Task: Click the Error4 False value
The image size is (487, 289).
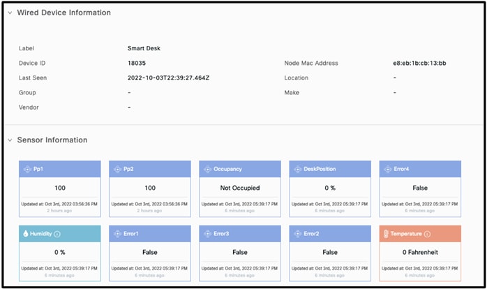Action: point(420,188)
